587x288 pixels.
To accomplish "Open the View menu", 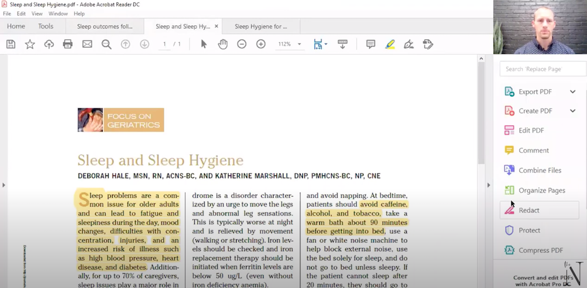I will coord(37,13).
